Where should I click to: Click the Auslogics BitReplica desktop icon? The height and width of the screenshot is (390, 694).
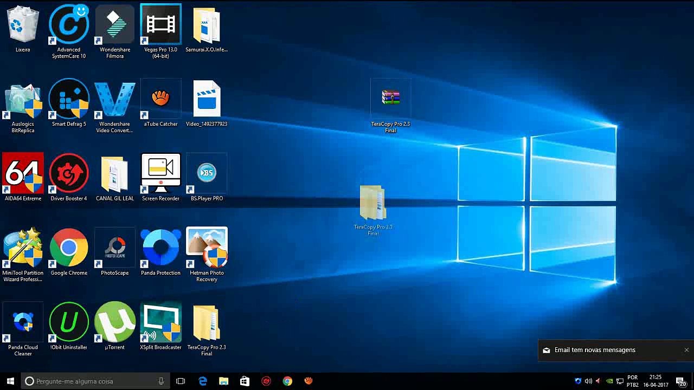(23, 107)
